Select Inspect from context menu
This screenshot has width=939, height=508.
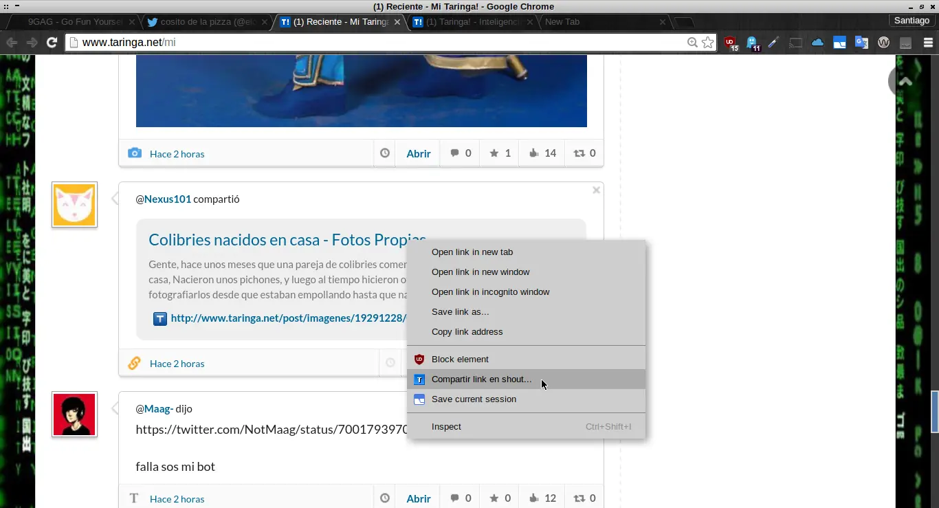coord(526,427)
